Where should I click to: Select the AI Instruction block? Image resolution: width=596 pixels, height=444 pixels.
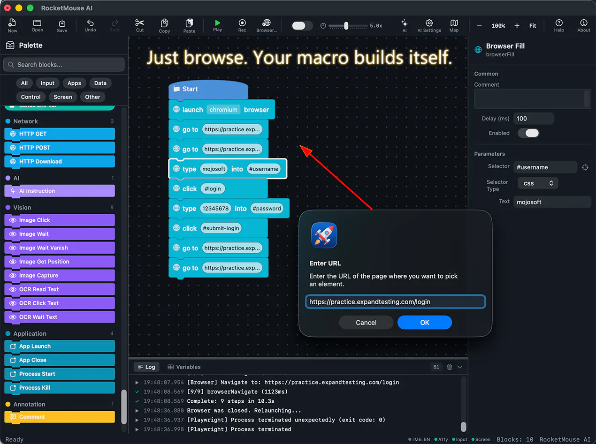pyautogui.click(x=60, y=191)
